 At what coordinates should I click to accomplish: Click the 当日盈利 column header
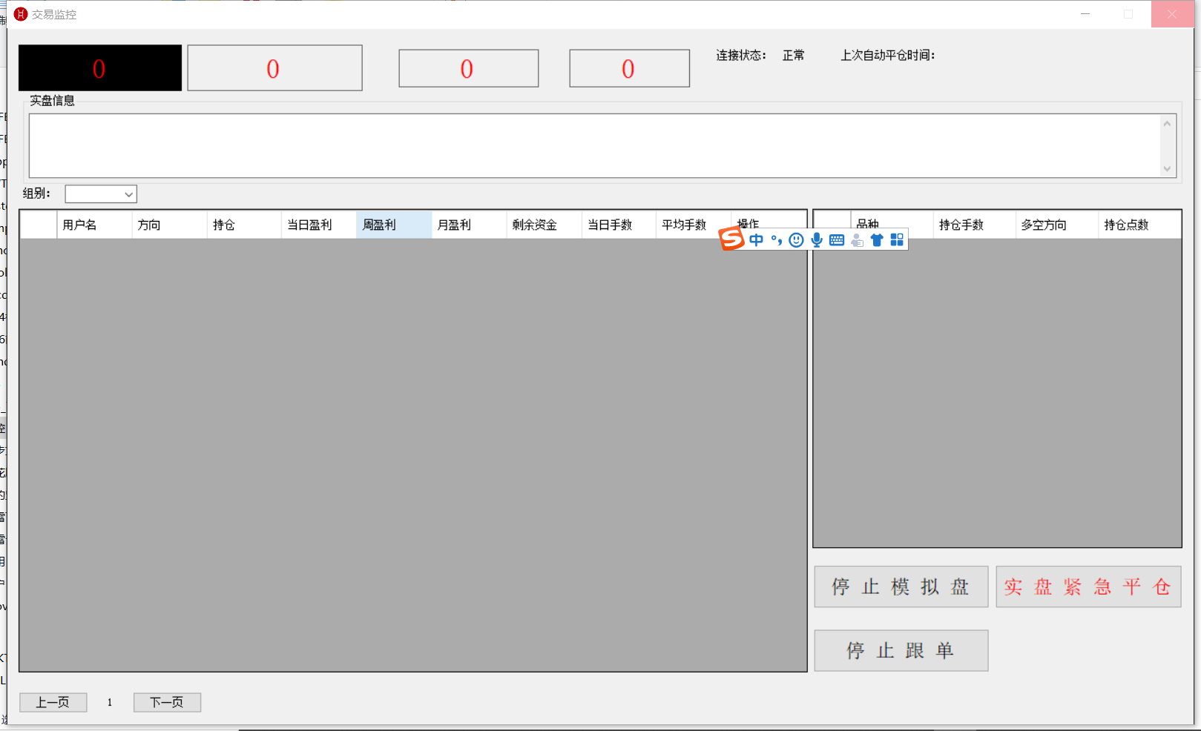(319, 225)
